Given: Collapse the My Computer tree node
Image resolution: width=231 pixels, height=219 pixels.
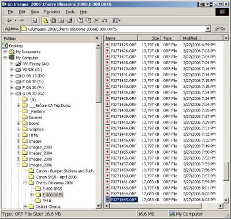Looking at the screenshot, I should [x=5, y=58].
